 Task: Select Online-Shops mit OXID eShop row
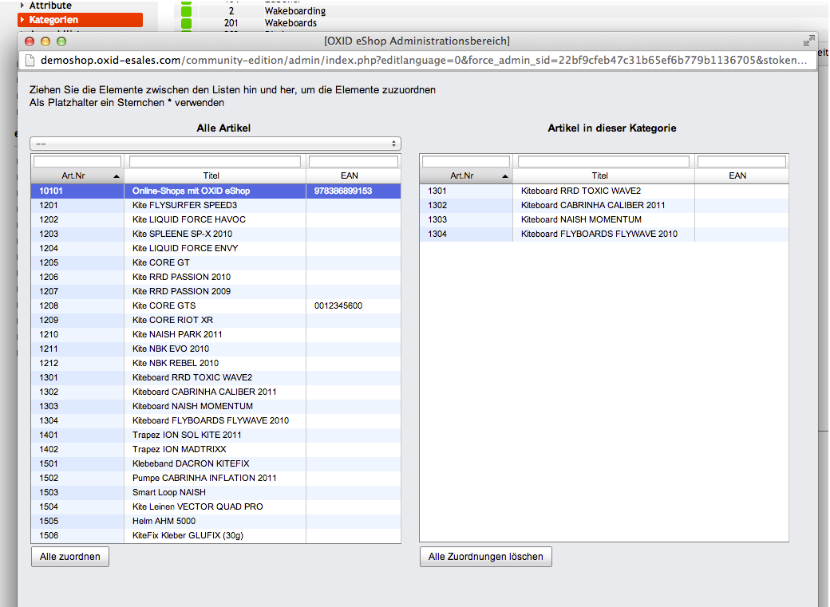click(x=191, y=191)
